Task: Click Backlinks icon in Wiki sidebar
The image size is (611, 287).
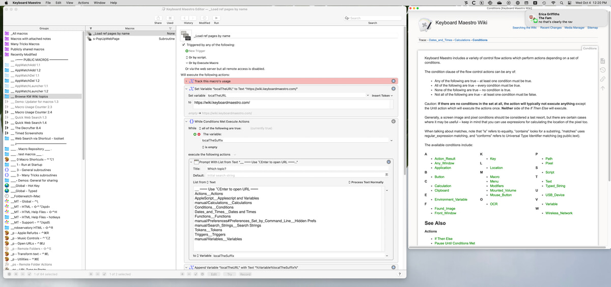Action: 602,79
